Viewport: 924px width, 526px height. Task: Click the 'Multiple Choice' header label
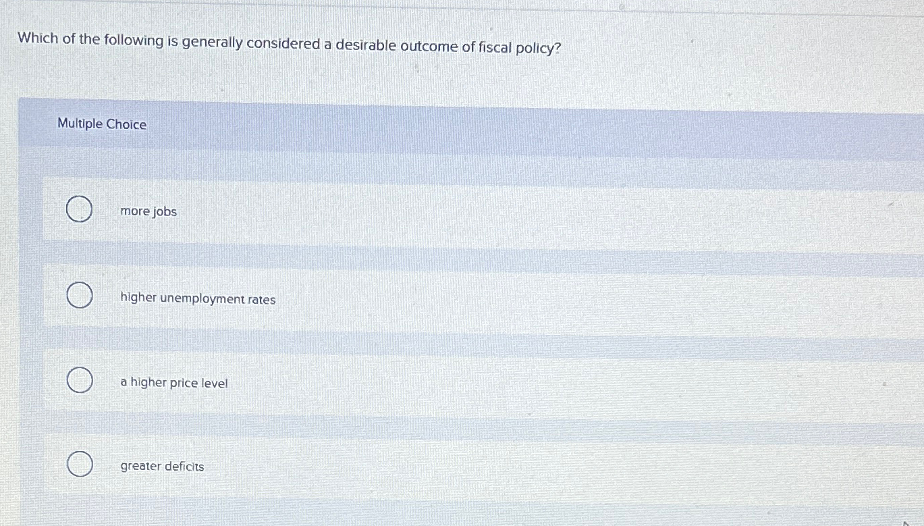(102, 124)
